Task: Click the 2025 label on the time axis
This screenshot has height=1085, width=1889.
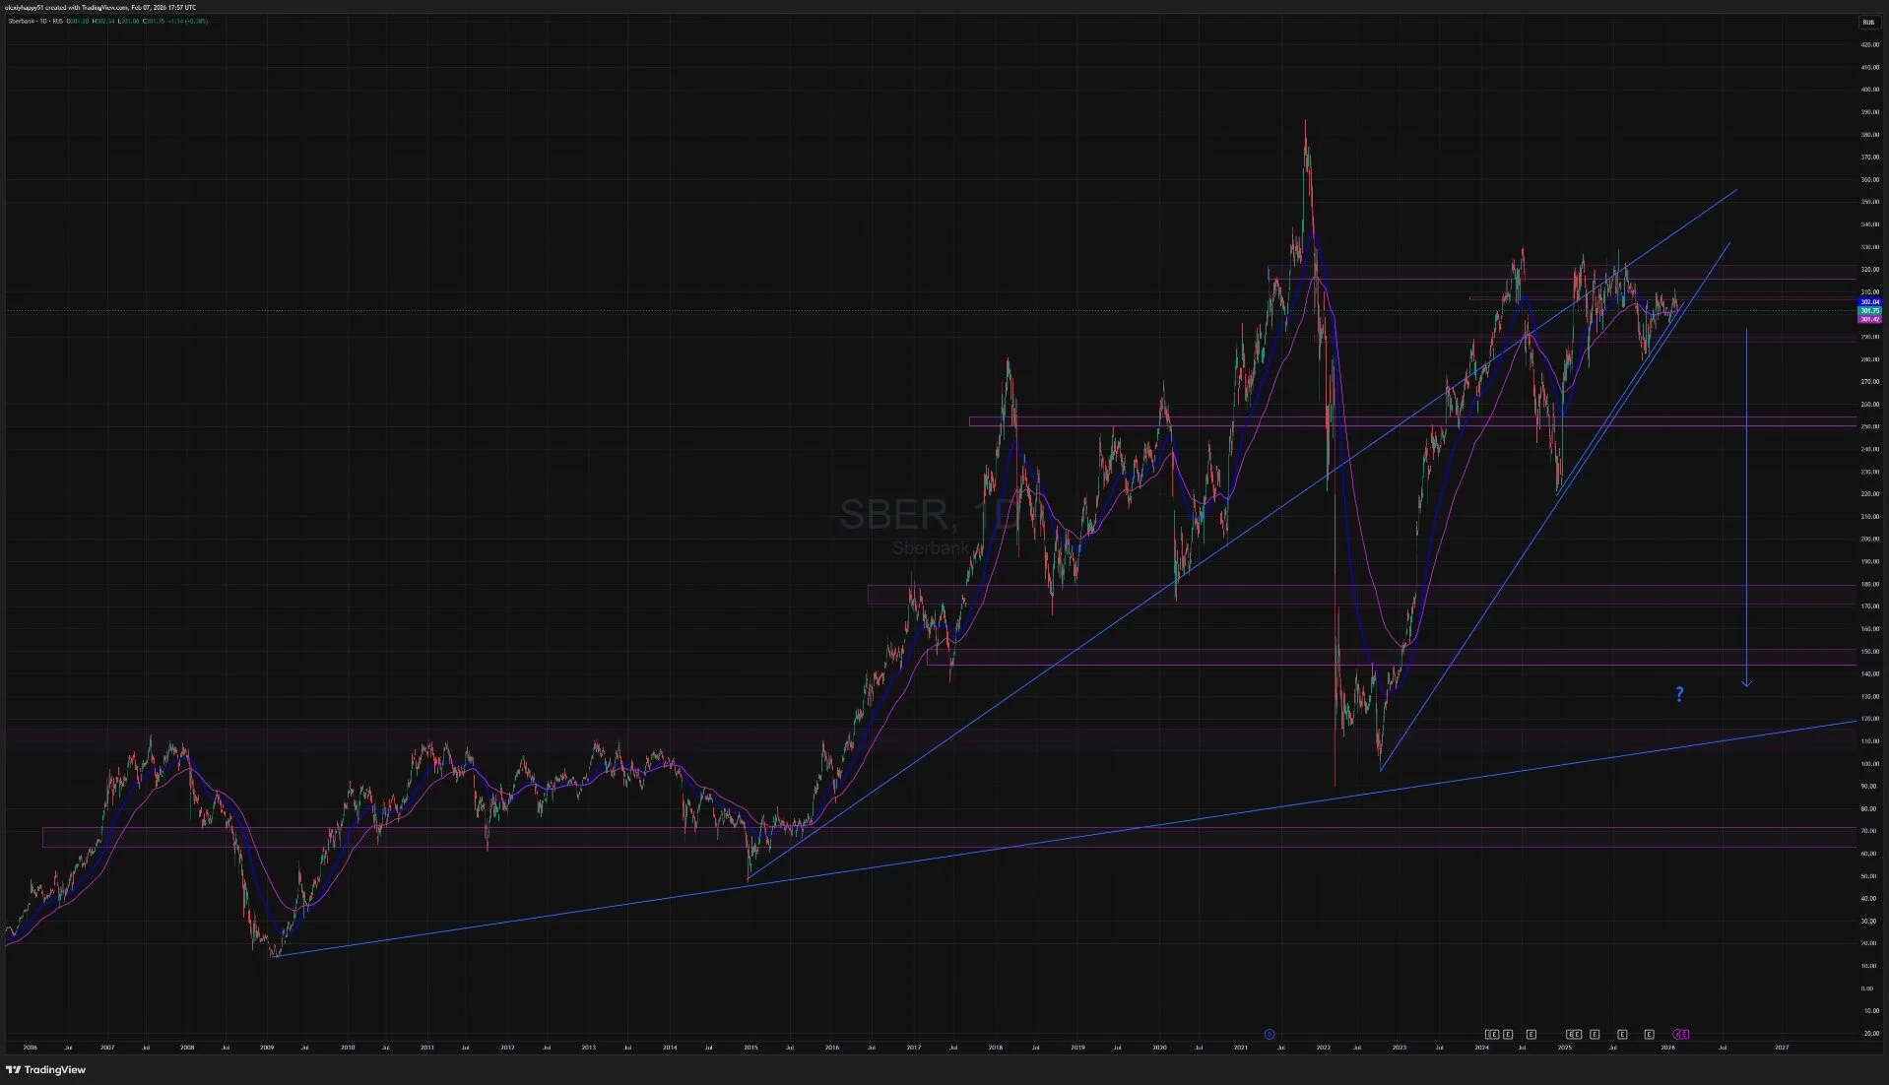Action: [1564, 1048]
